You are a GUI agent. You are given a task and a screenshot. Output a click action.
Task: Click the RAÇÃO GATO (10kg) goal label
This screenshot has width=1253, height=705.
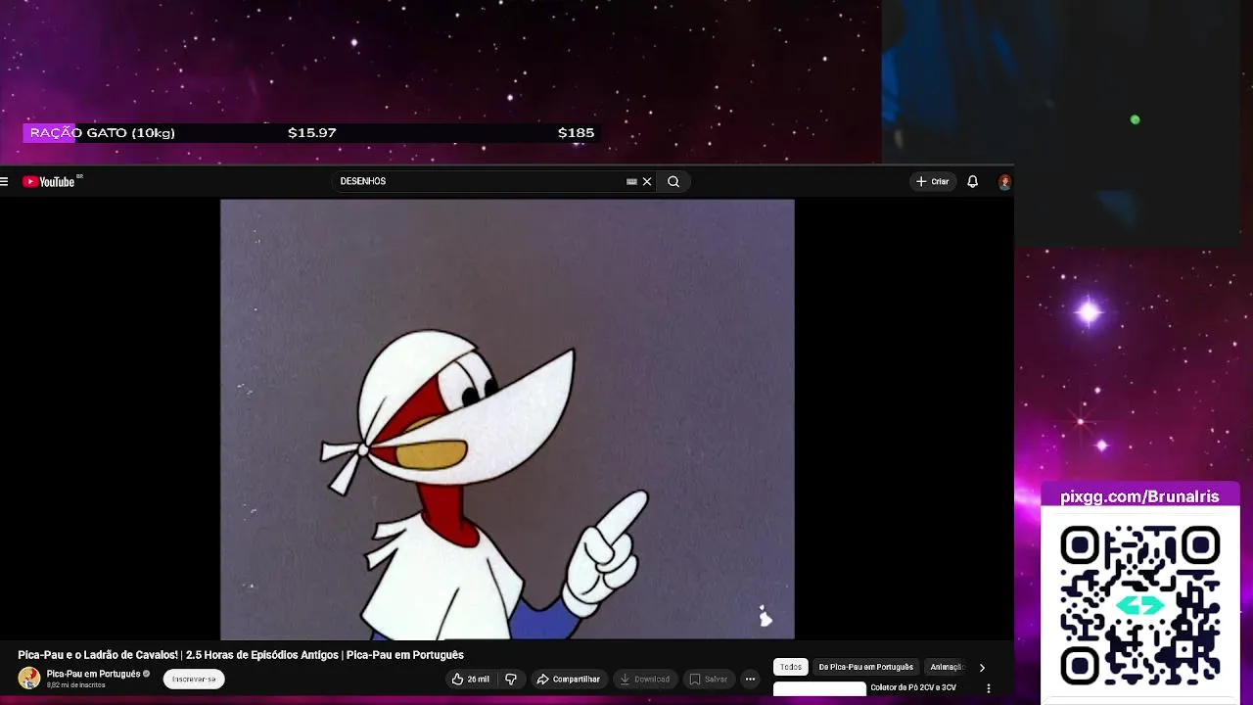pyautogui.click(x=103, y=133)
